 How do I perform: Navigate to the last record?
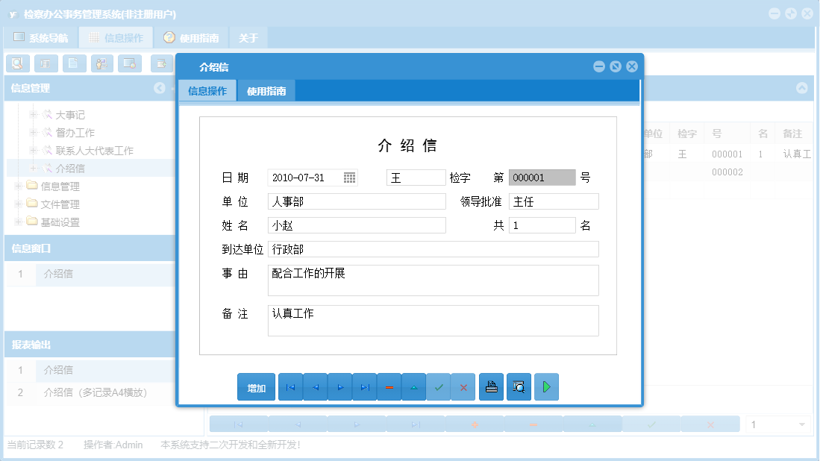coord(364,386)
